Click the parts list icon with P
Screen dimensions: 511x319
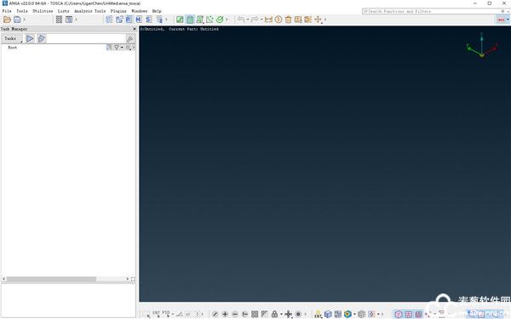coord(129,20)
